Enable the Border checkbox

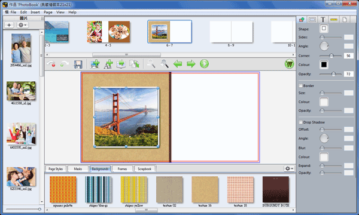pyautogui.click(x=300, y=85)
